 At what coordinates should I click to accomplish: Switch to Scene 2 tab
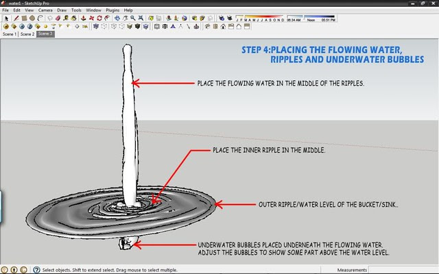coord(27,34)
